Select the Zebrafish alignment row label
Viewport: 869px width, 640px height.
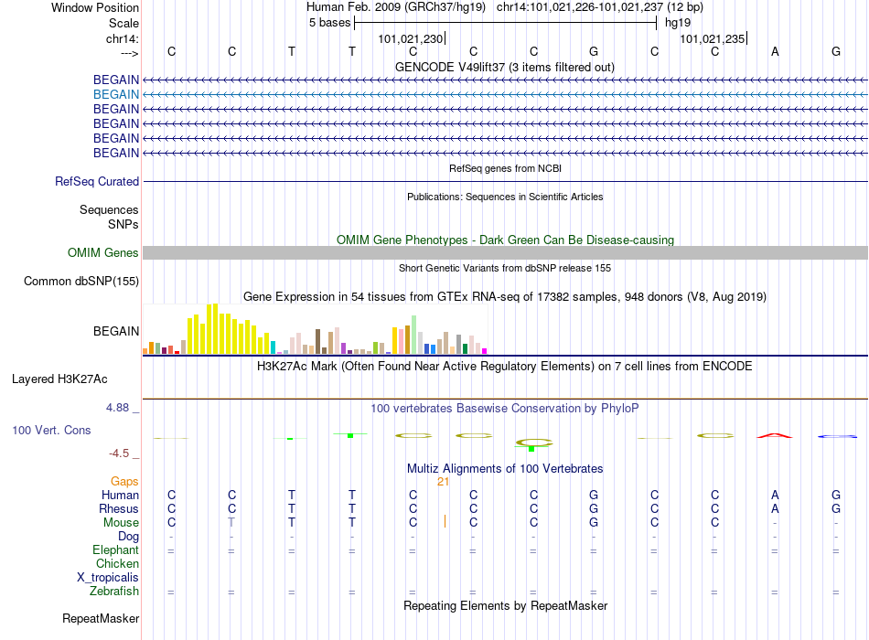[x=114, y=592]
